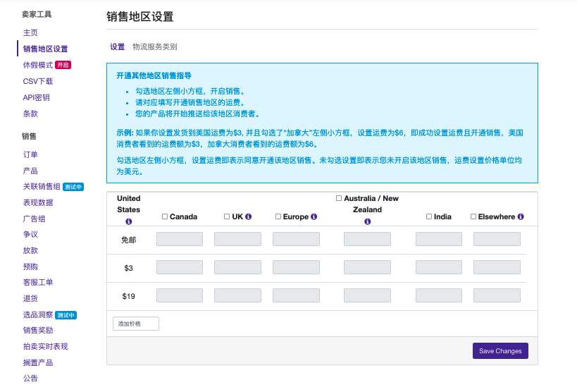Viewport: 577px width, 385px height.
Task: Open 表现数据 page
Action: pos(38,202)
